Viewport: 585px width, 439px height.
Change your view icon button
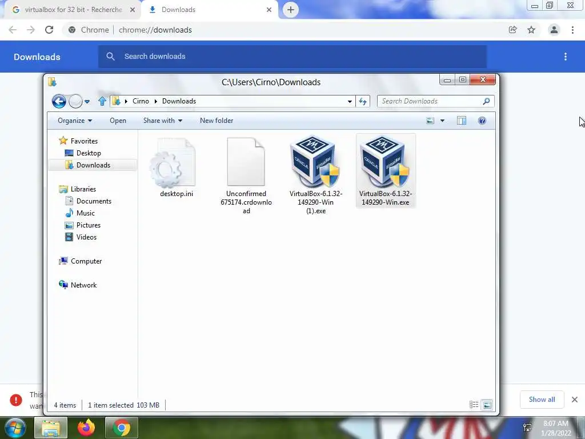coord(430,121)
